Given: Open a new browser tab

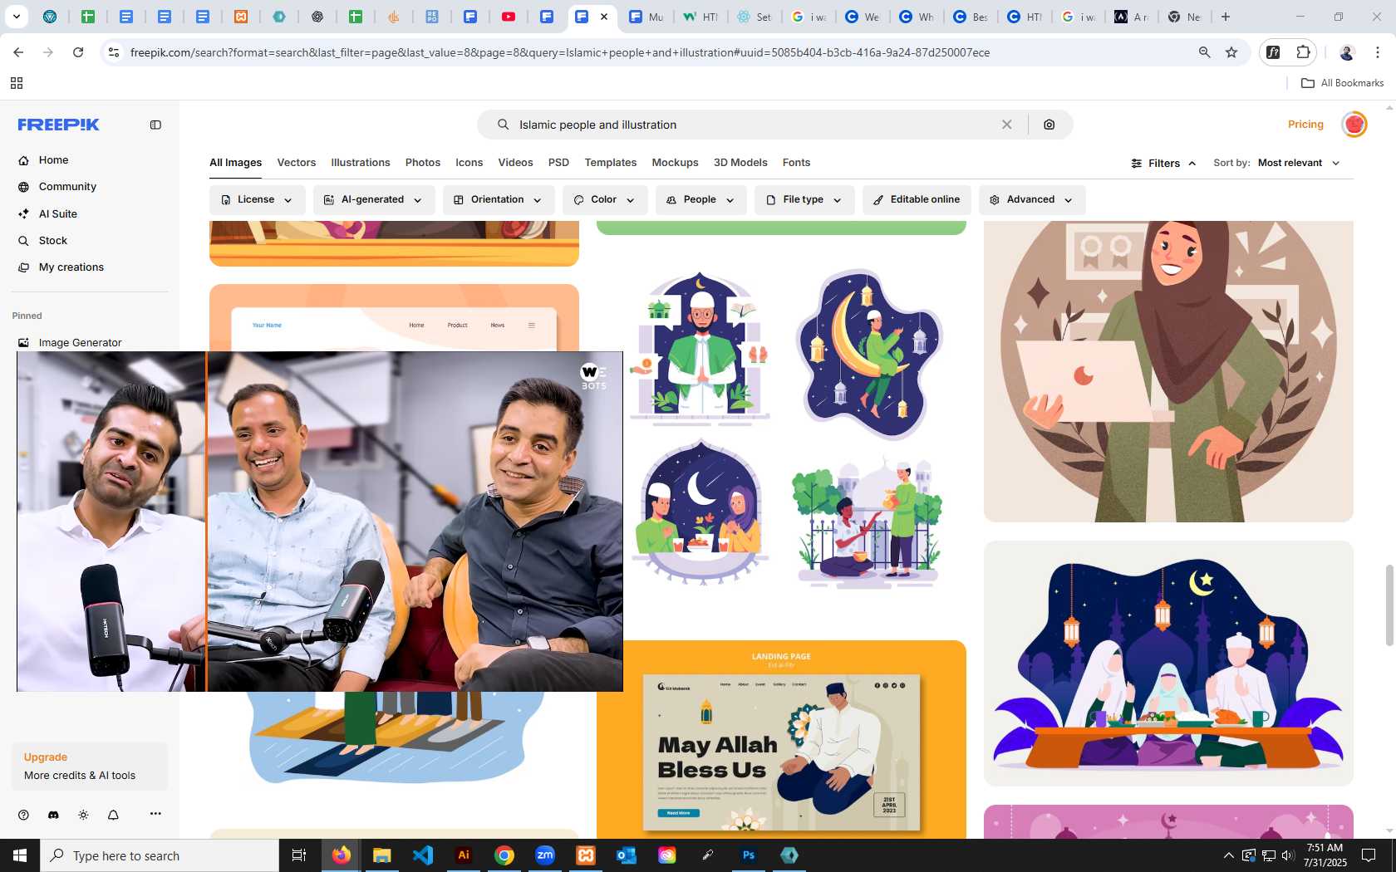Looking at the screenshot, I should pyautogui.click(x=1226, y=17).
